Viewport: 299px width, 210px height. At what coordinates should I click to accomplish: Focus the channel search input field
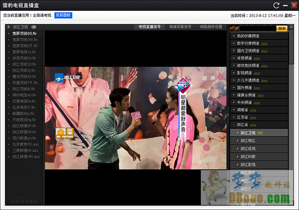pyautogui.click(x=258, y=28)
